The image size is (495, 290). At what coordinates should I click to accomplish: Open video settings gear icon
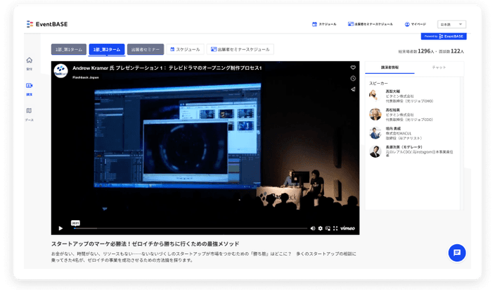coord(320,228)
